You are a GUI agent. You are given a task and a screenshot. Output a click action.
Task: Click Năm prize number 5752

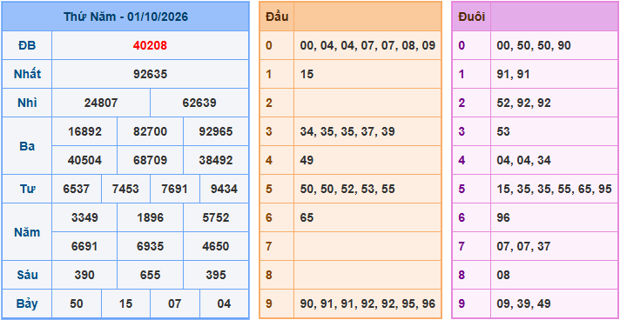[x=216, y=217]
